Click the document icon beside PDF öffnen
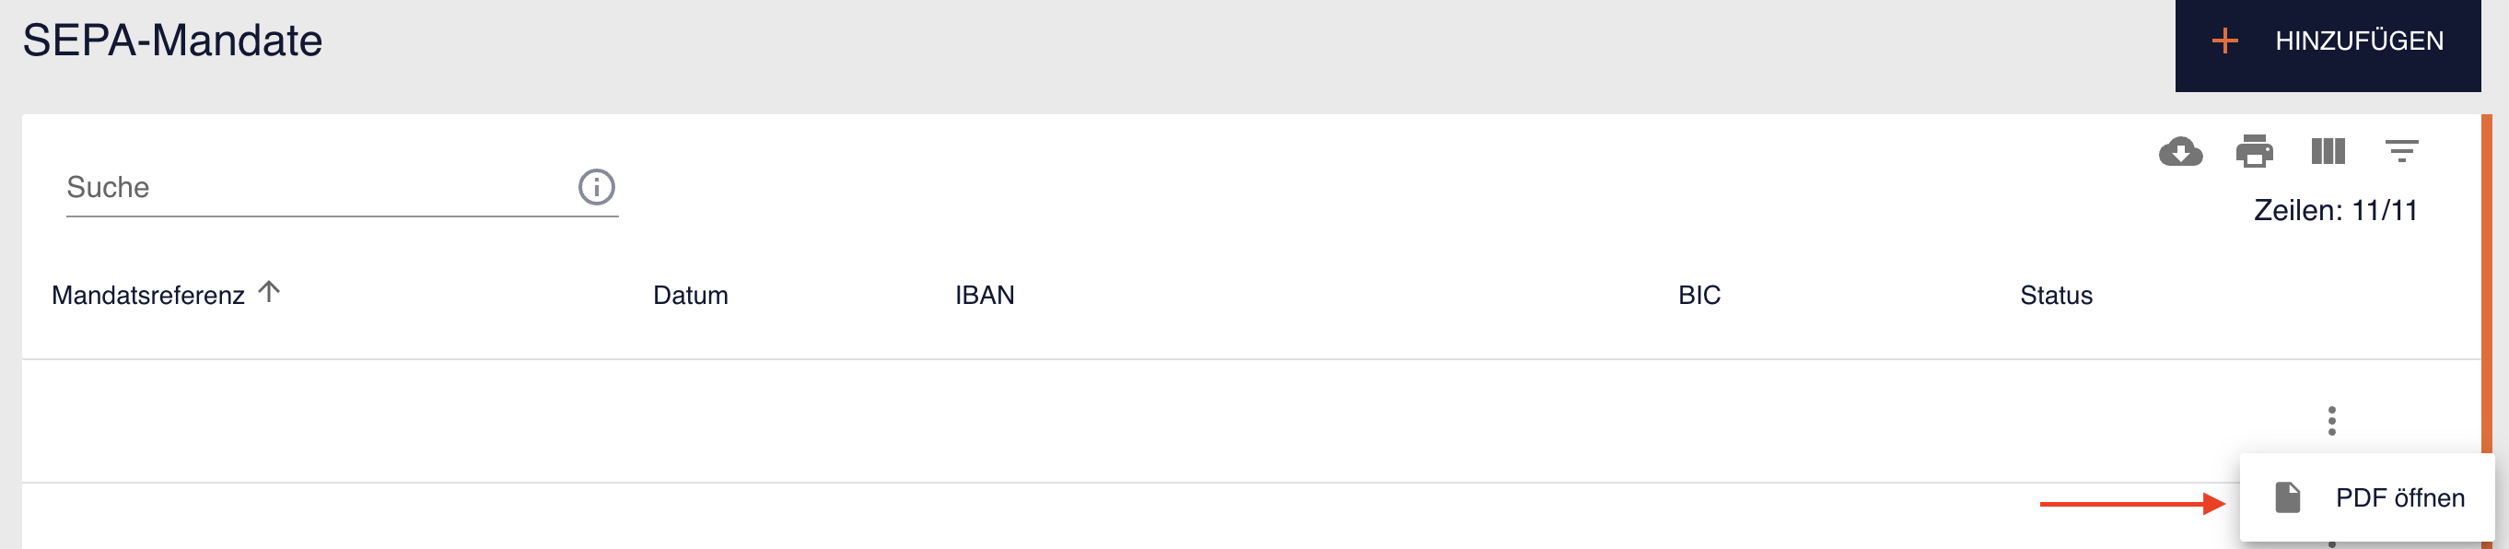The width and height of the screenshot is (2509, 549). (x=2287, y=497)
